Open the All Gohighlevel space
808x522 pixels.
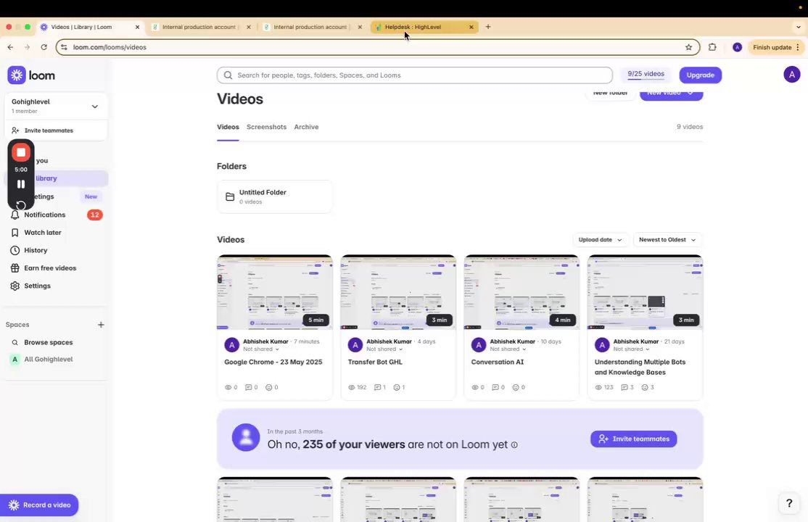coord(48,359)
